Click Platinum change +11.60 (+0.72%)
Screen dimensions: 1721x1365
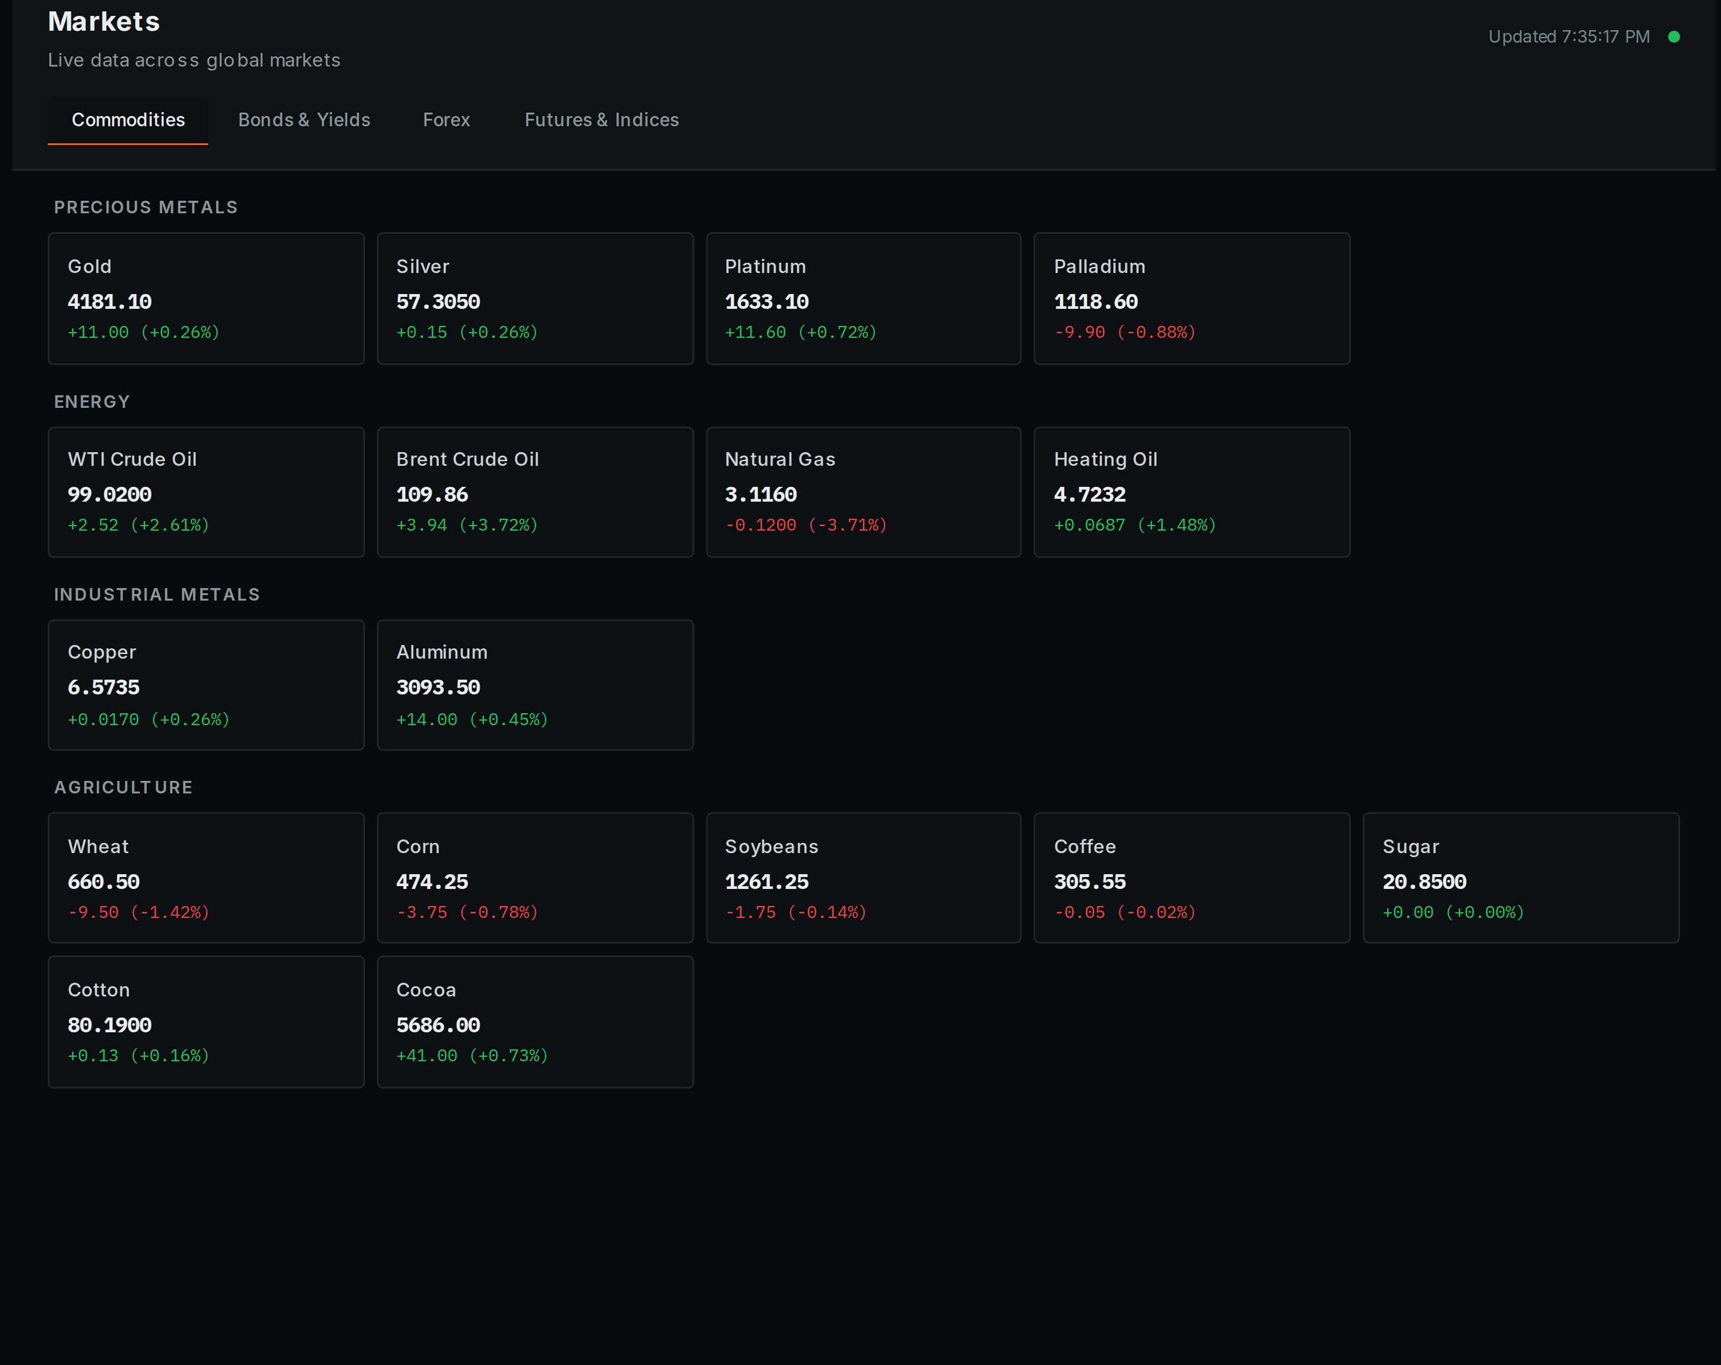(x=801, y=332)
